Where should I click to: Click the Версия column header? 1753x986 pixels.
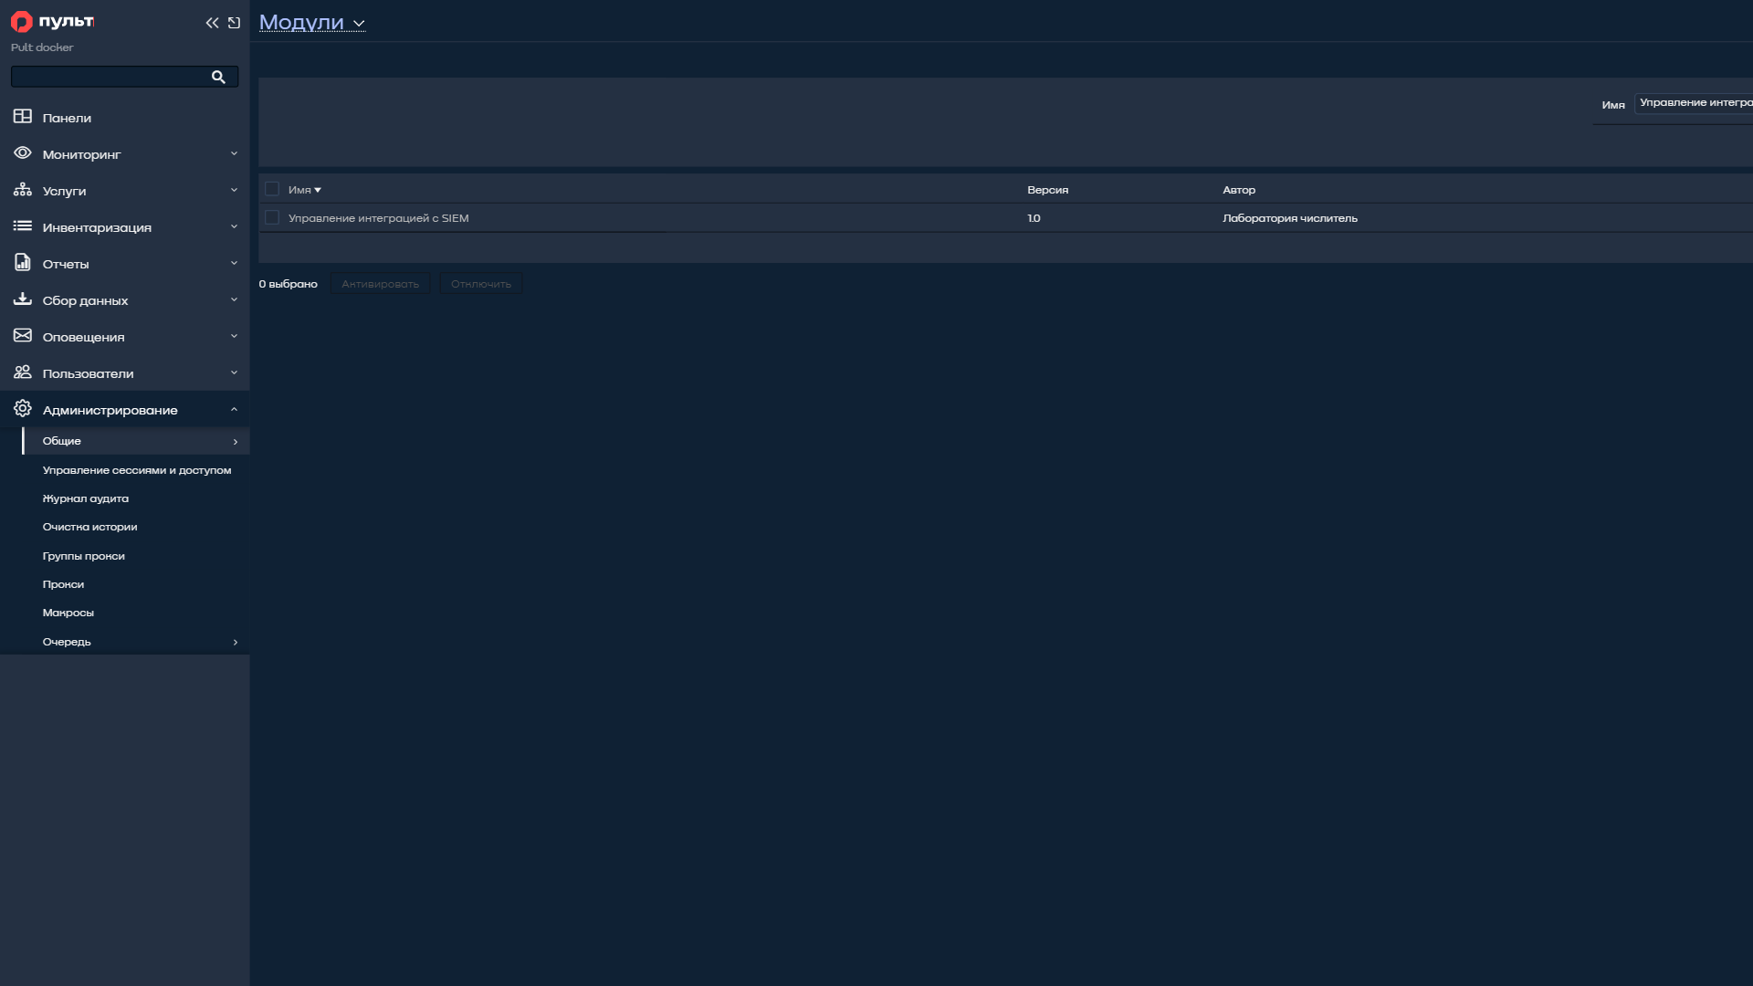(x=1047, y=190)
